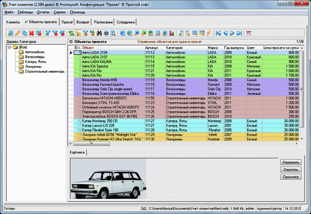Viewport: 311px width, 214px height.
Task: Click the bar chart icon in toolbar
Action: point(171,33)
